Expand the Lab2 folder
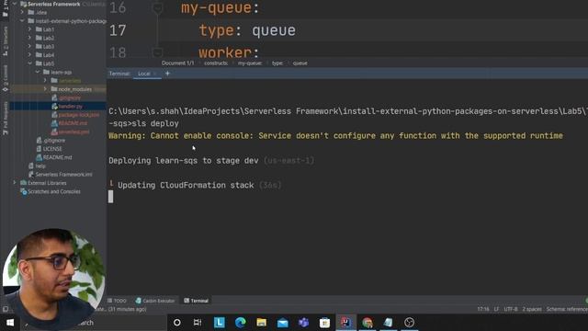 point(29,38)
